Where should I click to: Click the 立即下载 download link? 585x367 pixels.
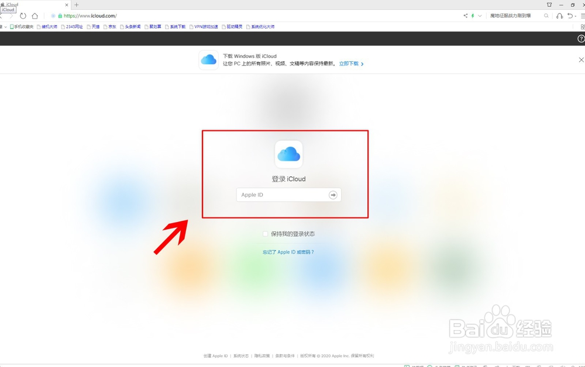(351, 64)
